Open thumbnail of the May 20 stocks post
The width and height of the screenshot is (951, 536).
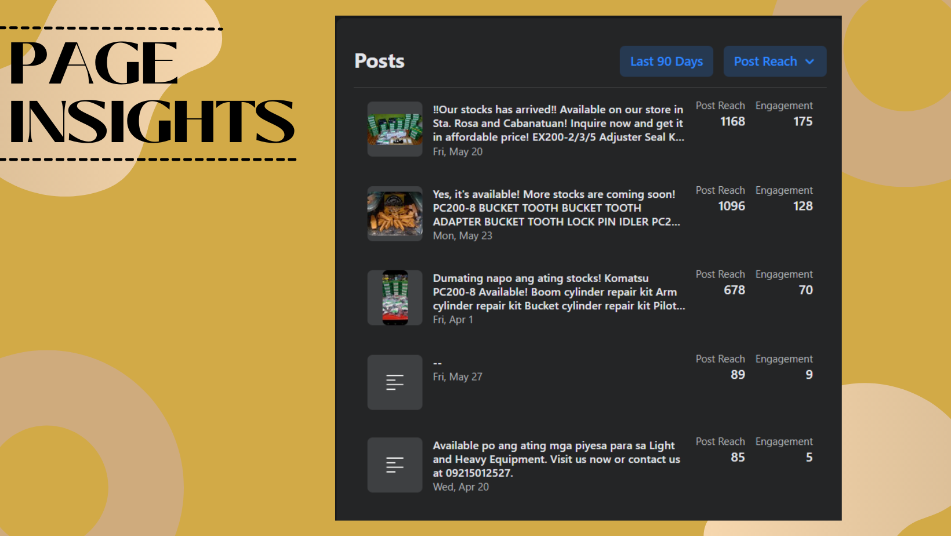395,129
